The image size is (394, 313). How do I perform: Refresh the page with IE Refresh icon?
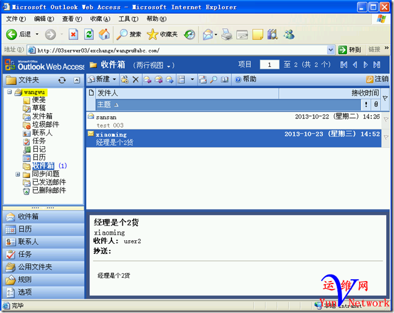(89, 34)
